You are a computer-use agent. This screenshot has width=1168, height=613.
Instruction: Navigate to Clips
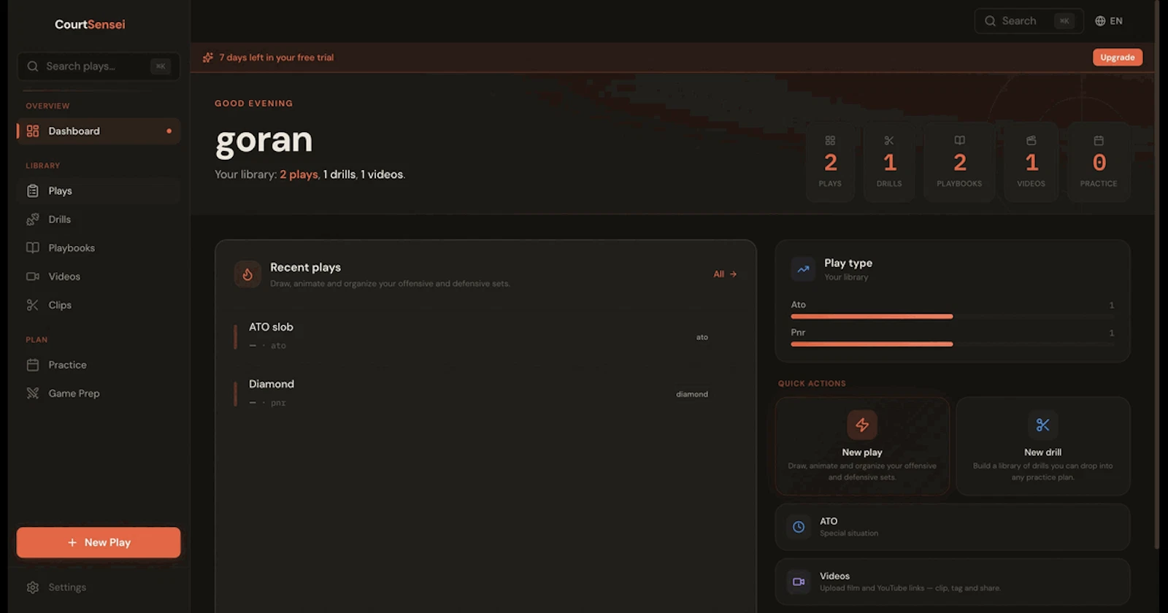99,305
